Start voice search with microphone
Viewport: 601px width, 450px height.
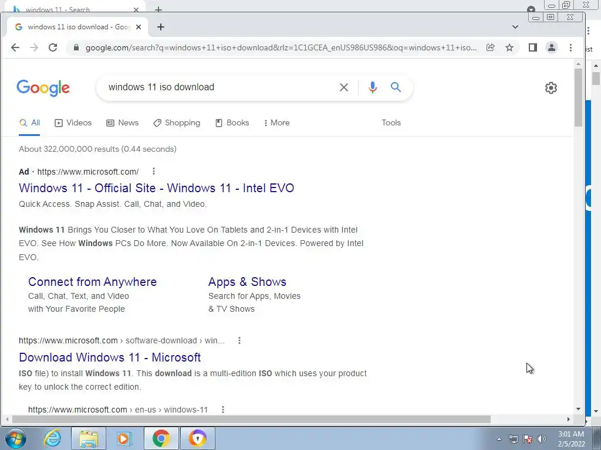(372, 87)
